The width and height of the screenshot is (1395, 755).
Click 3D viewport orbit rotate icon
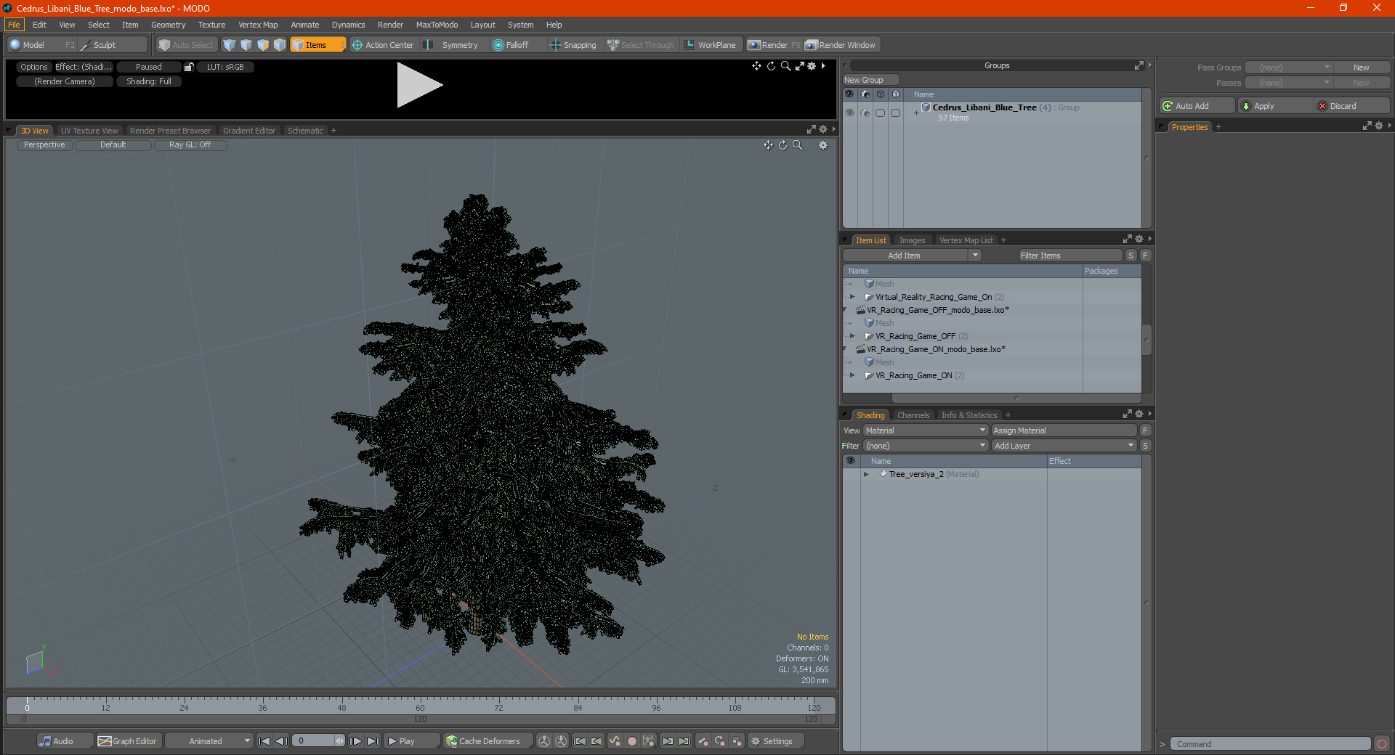[x=783, y=145]
